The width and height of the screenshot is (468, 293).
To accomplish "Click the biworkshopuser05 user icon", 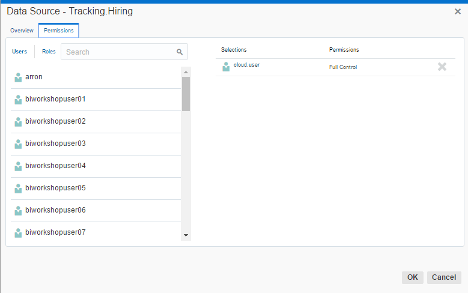I will click(x=18, y=189).
